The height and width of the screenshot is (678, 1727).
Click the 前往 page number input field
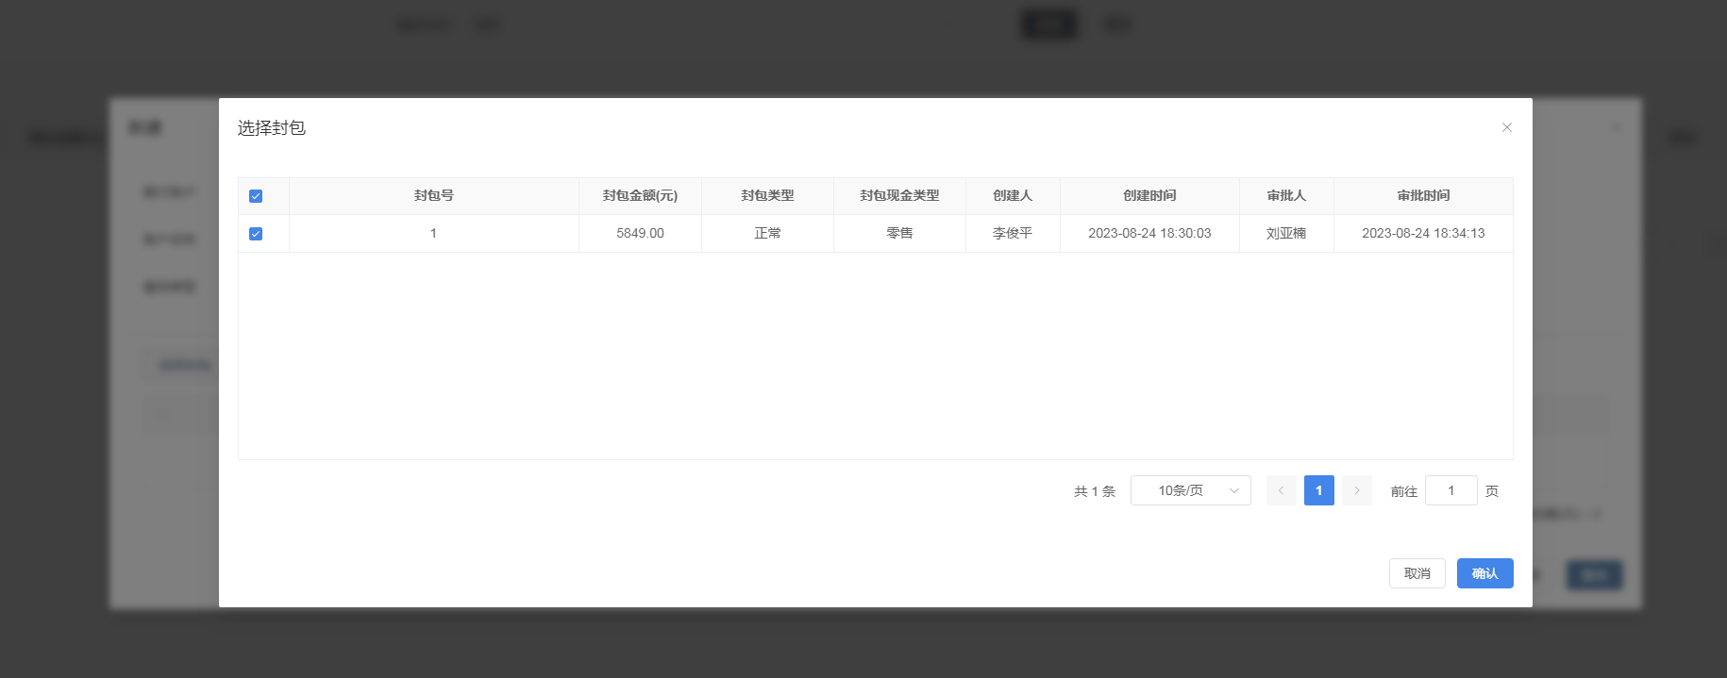pyautogui.click(x=1450, y=490)
